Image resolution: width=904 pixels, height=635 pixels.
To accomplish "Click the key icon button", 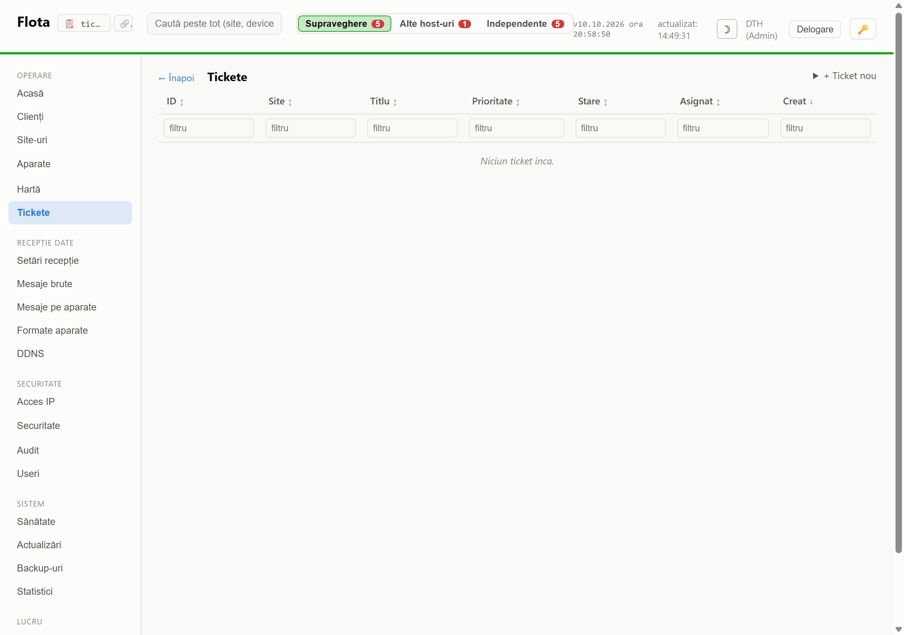I will (863, 29).
